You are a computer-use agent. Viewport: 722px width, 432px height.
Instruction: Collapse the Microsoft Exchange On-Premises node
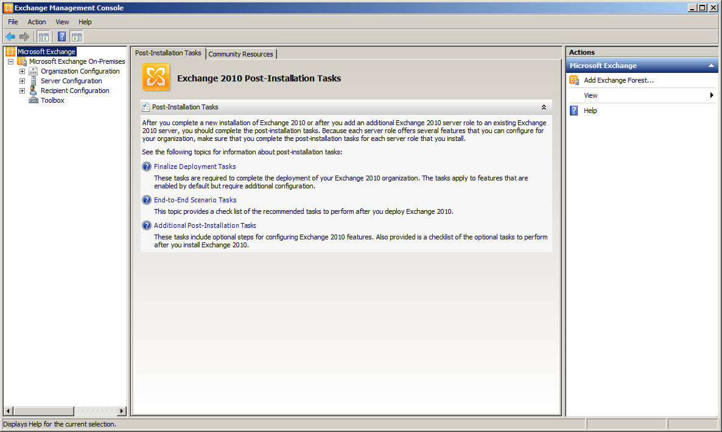(10, 61)
